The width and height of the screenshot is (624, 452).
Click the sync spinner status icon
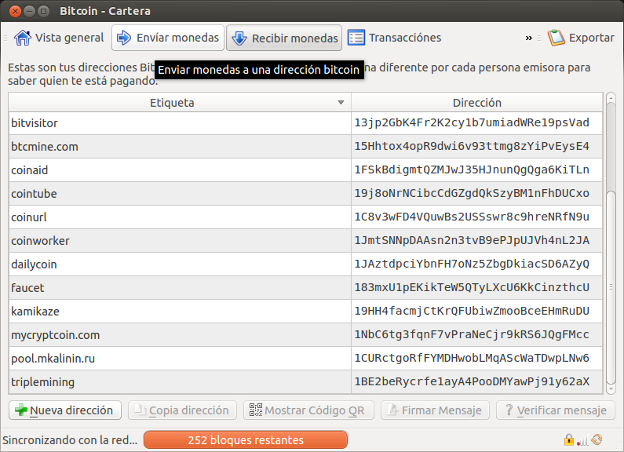click(x=597, y=439)
